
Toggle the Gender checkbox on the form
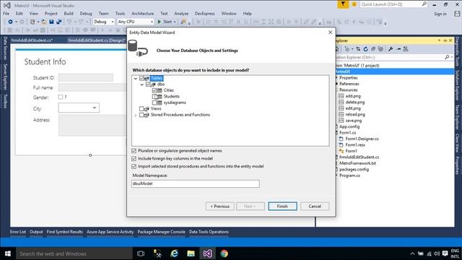coord(61,97)
